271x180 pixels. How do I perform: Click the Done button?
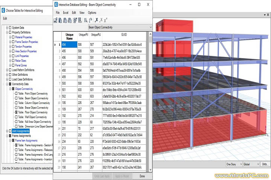(x=142, y=176)
